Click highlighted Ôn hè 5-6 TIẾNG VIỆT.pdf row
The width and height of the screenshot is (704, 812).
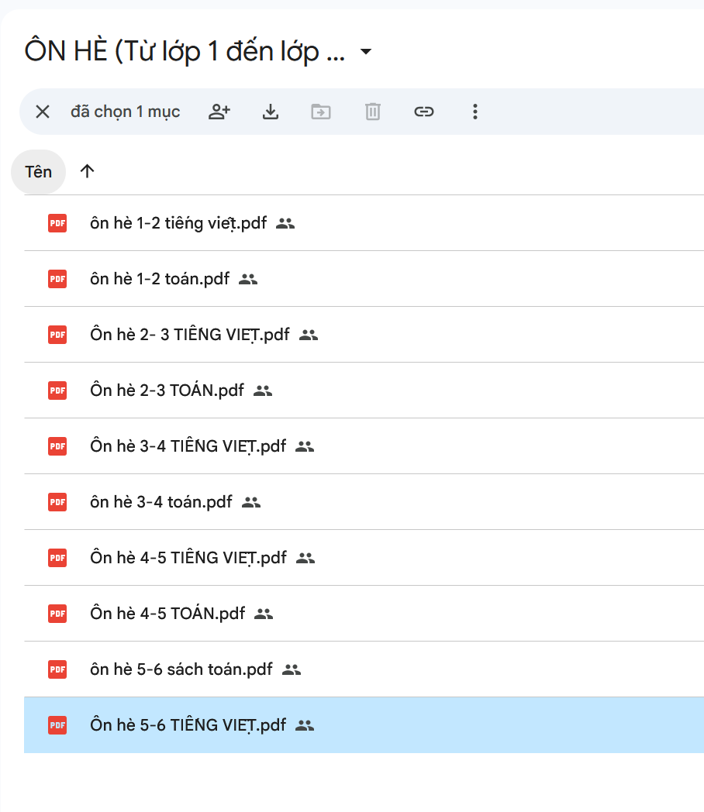click(188, 725)
